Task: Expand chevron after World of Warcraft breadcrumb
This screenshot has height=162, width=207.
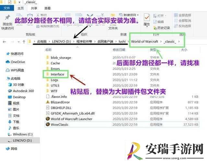Action: pos(161,41)
